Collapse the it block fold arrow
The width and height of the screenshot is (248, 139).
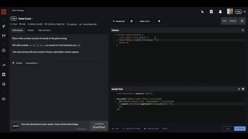pos(115,101)
